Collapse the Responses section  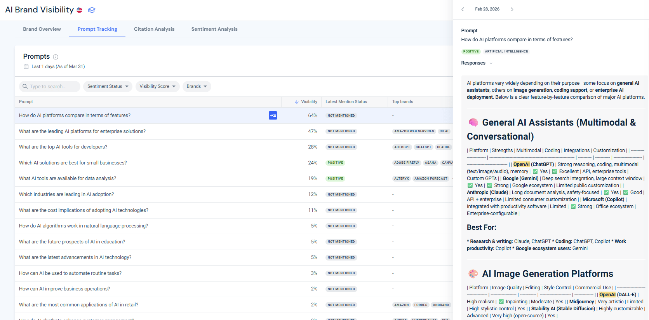coord(491,63)
